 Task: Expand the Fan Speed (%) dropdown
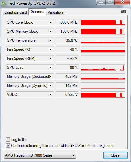(x=50, y=49)
